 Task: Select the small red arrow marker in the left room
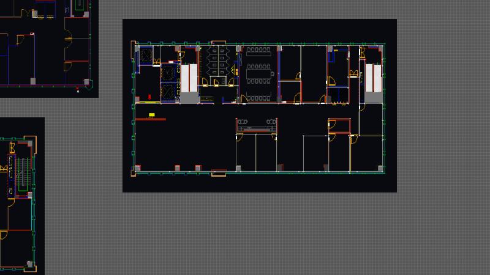pos(149,97)
